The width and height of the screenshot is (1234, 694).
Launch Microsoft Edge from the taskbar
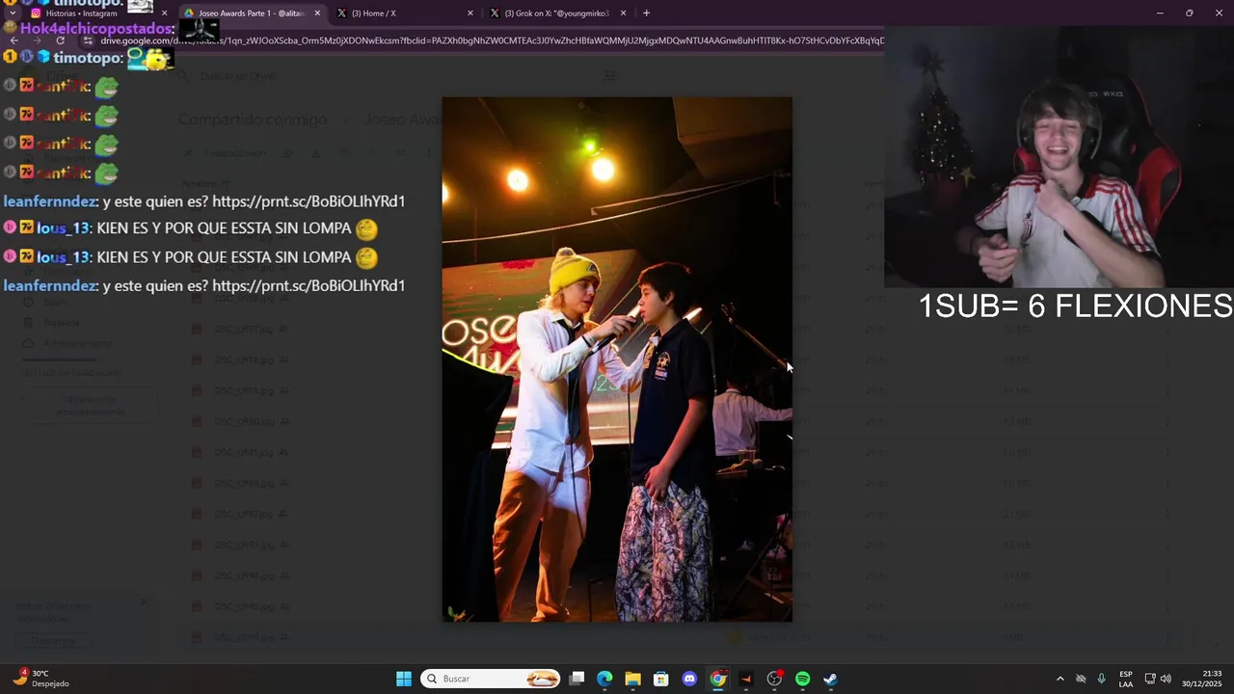pyautogui.click(x=604, y=679)
